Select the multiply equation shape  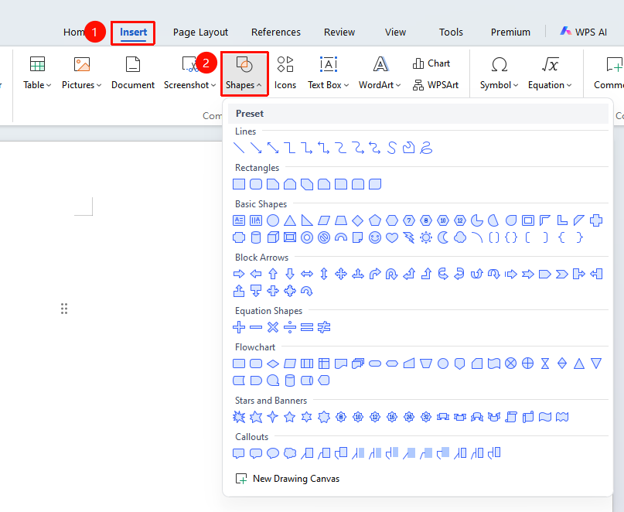tap(273, 327)
